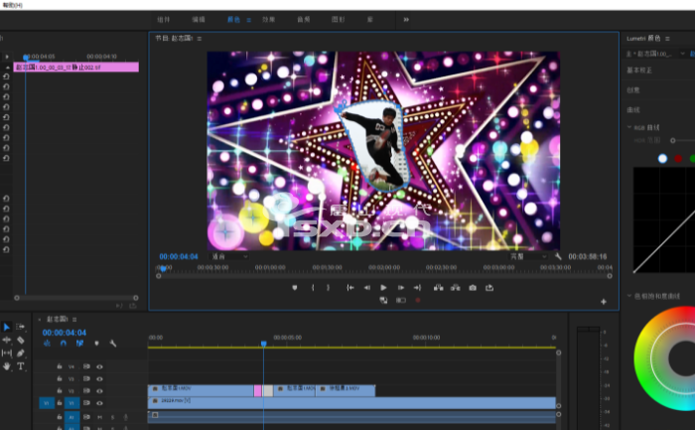This screenshot has height=430, width=695.
Task: Open Lumetri clip selector dropdown
Action: (x=683, y=54)
